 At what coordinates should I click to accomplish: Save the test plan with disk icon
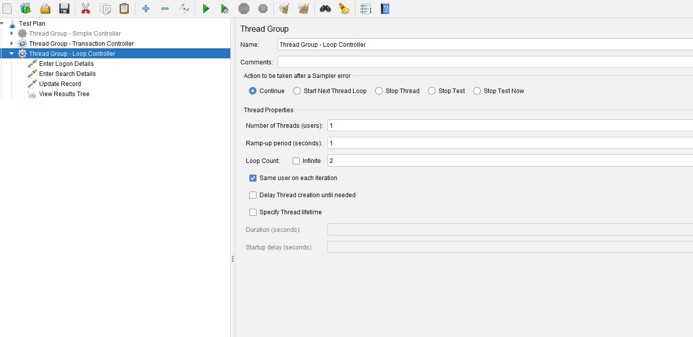[x=64, y=9]
